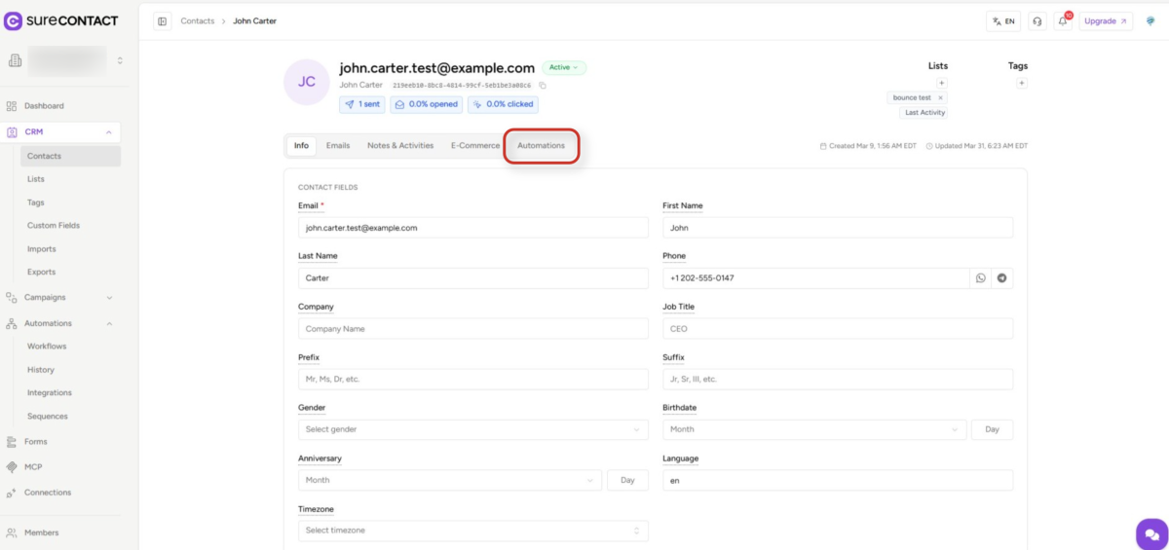
Task: Focus the Suffix field
Action: (x=838, y=380)
